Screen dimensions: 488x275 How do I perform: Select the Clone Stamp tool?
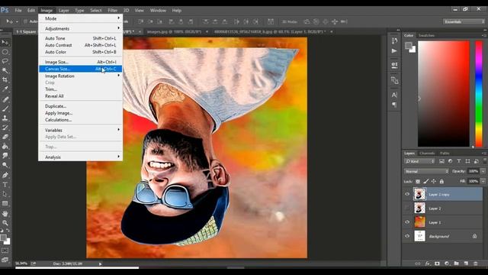pos(5,118)
